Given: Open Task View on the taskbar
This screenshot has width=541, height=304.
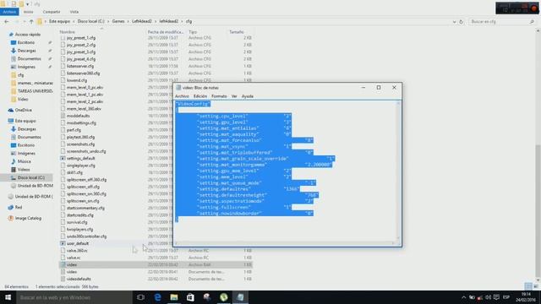Looking at the screenshot, I should point(140,297).
